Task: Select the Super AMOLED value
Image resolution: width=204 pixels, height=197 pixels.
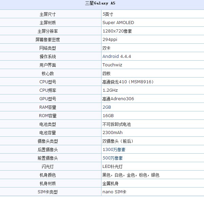Action: [x=118, y=23]
